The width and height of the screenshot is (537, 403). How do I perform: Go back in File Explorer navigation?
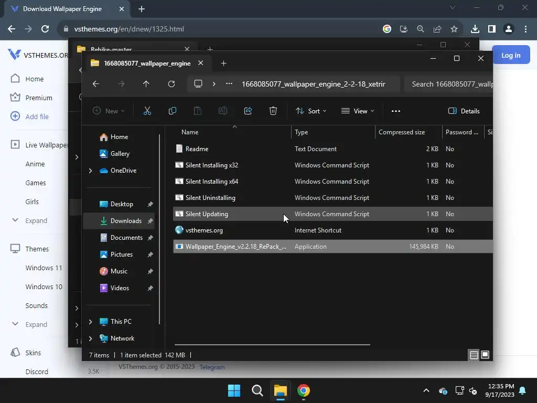coord(96,84)
